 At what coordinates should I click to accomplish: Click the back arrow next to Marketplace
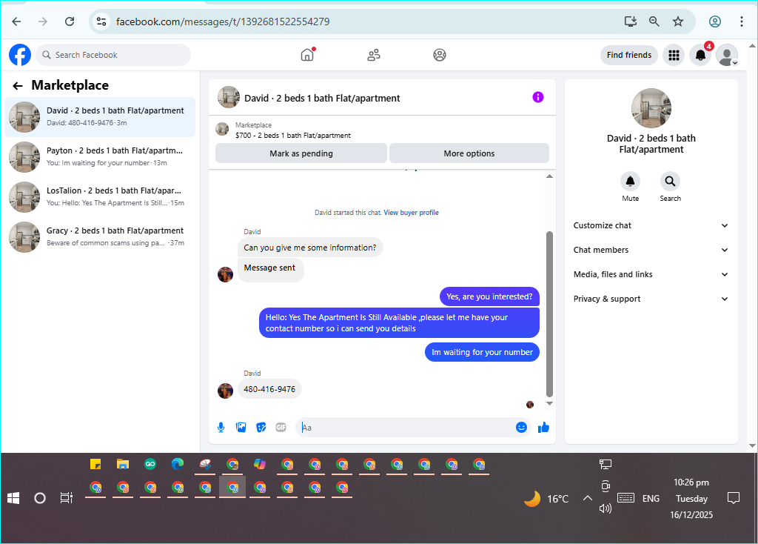pos(18,86)
